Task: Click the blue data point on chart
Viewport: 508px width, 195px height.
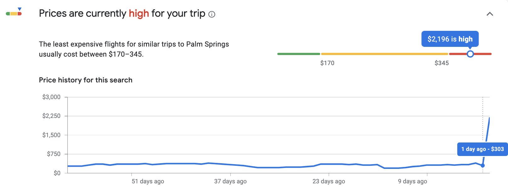Action: tap(482, 165)
